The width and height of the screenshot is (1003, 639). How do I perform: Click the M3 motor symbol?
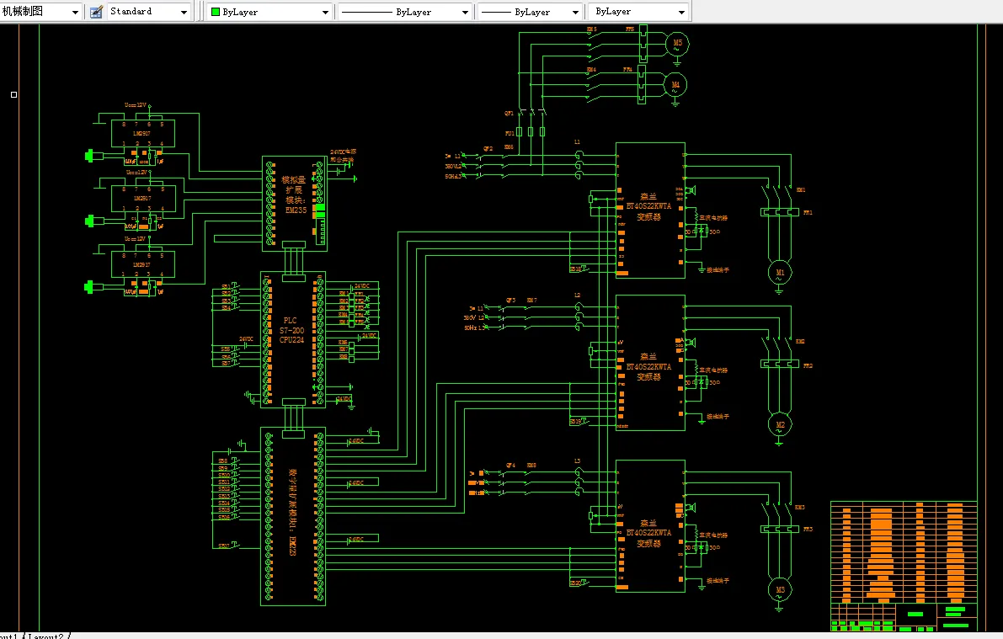(779, 589)
